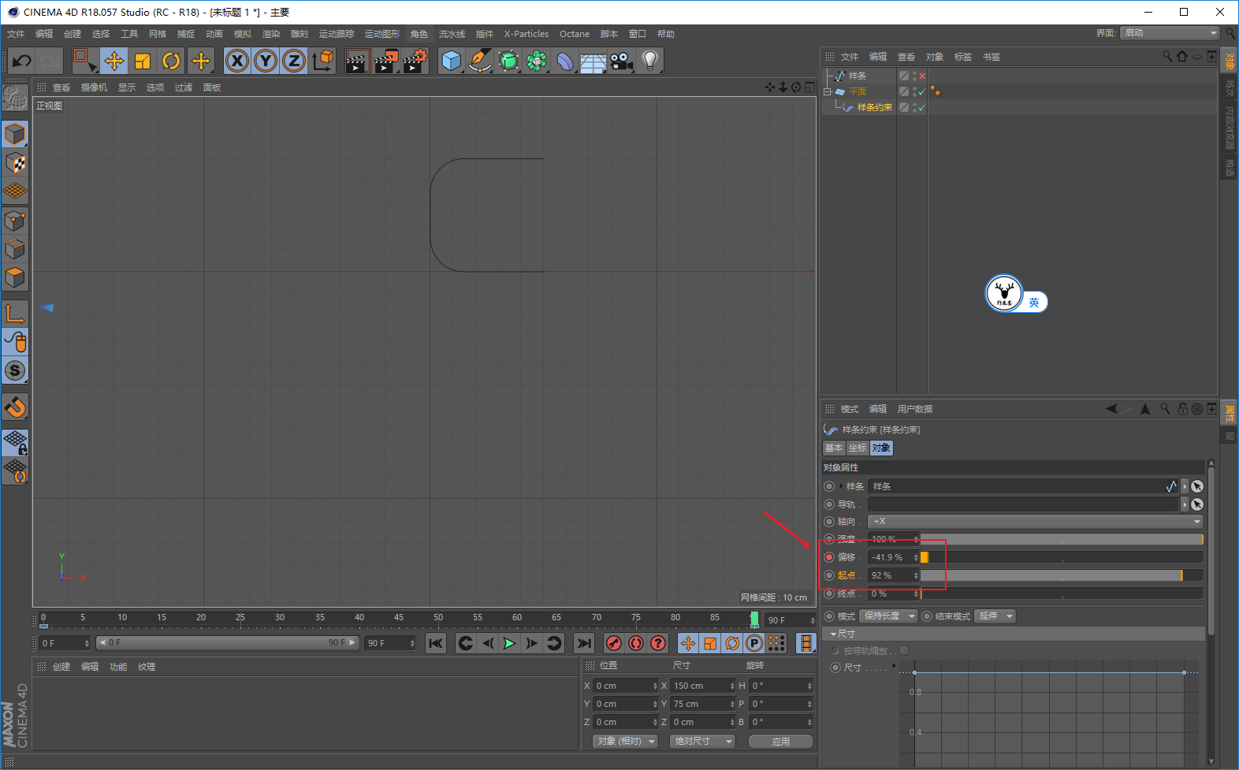The height and width of the screenshot is (770, 1239).
Task: Toggle 终点 keyframe circle
Action: [829, 593]
